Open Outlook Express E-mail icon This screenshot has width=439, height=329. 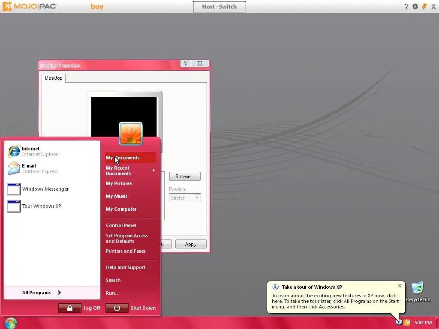14,168
